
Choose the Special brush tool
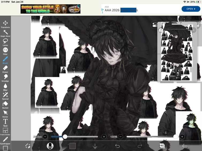[5, 96]
